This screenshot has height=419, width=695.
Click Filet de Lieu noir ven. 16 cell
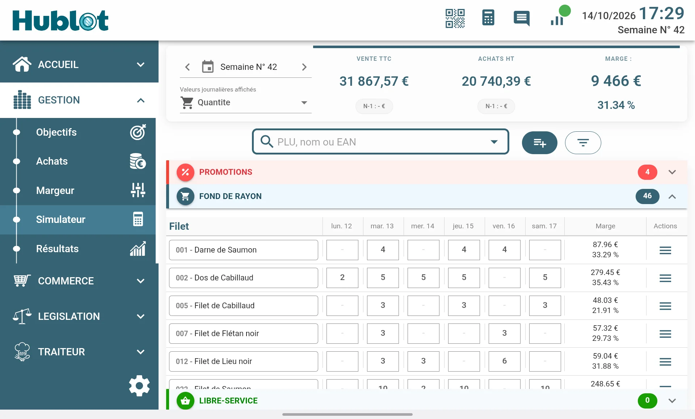pyautogui.click(x=505, y=361)
